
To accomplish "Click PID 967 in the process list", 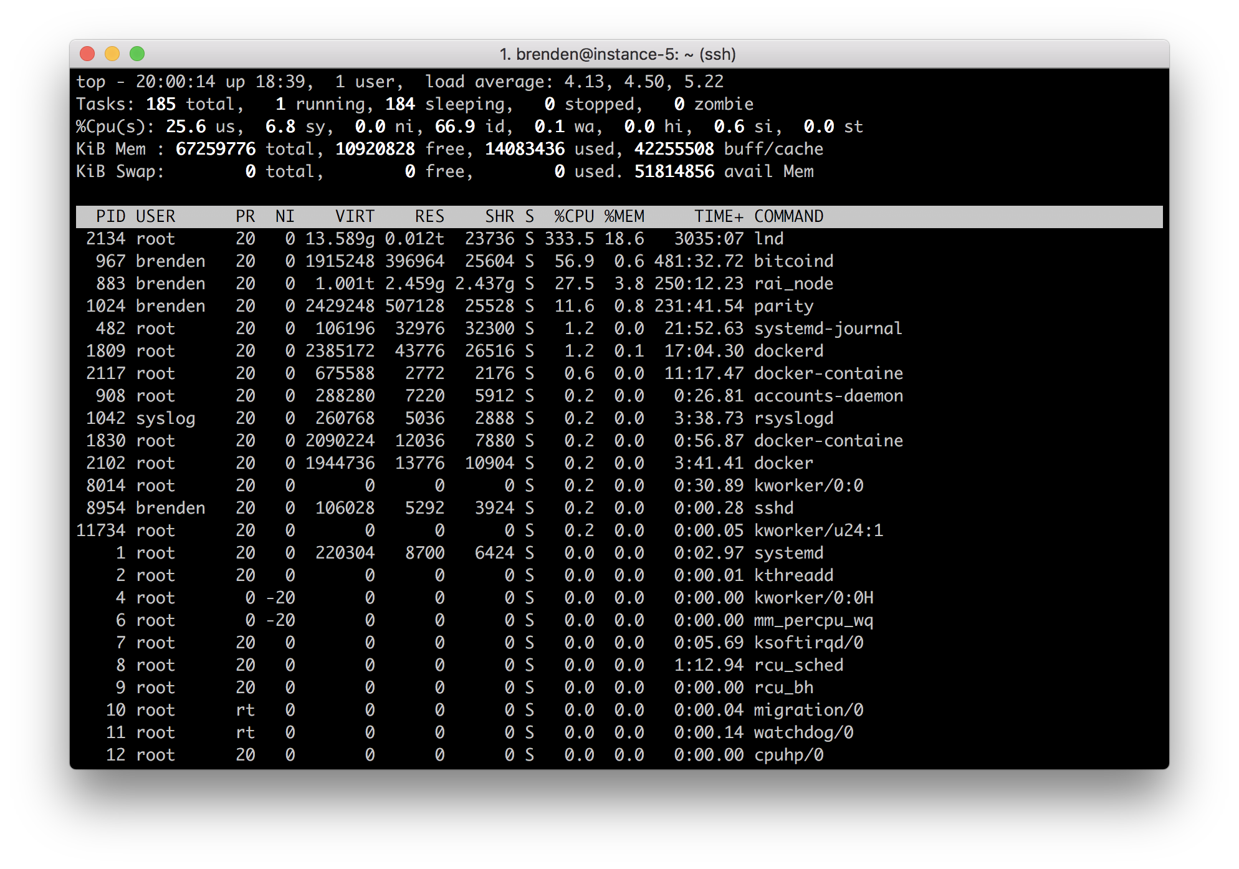I will (110, 261).
